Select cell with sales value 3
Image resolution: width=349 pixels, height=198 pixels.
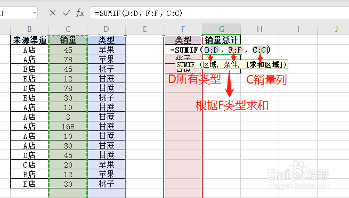[x=68, y=117]
